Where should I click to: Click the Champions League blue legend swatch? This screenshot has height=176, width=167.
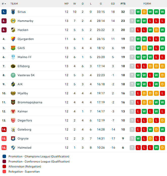[4, 156]
